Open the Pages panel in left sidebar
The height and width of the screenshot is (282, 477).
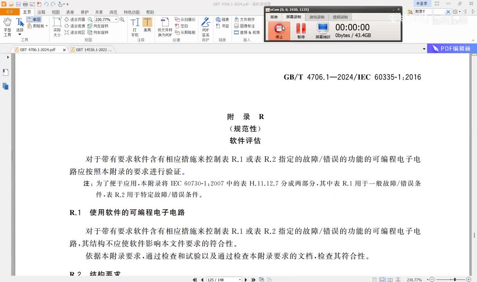pyautogui.click(x=5, y=86)
